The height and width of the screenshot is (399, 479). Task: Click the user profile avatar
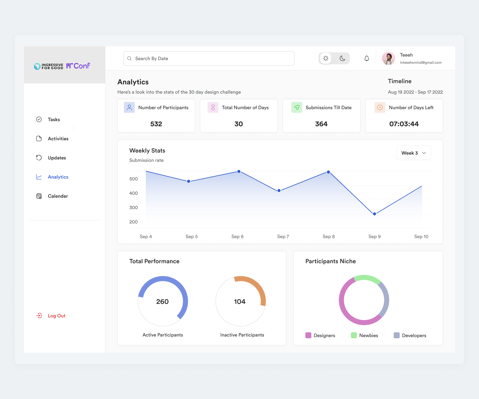coord(389,58)
